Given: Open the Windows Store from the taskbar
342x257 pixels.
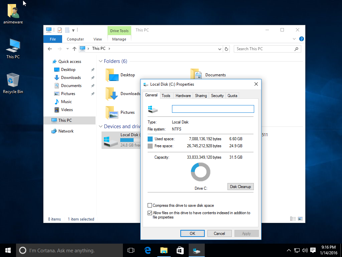Looking at the screenshot, I should [180, 250].
